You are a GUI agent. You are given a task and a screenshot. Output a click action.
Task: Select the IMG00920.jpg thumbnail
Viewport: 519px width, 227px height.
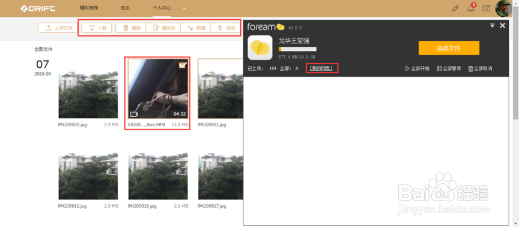[x=88, y=95]
